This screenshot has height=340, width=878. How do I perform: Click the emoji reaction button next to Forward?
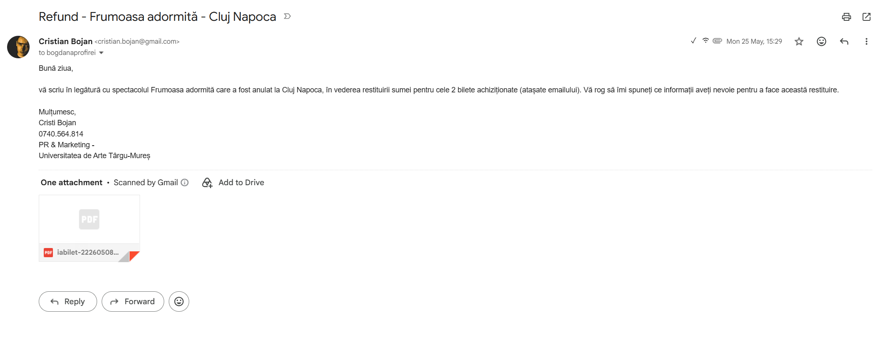pyautogui.click(x=179, y=301)
